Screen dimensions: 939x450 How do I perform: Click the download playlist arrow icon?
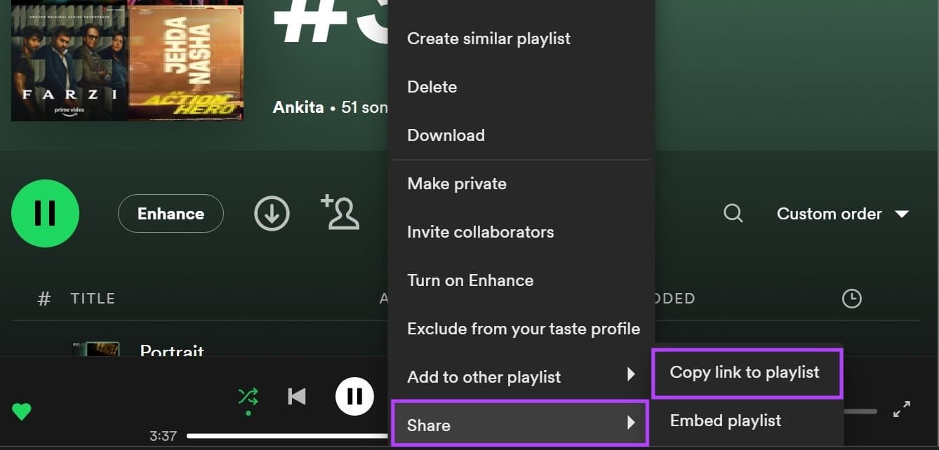pos(272,213)
